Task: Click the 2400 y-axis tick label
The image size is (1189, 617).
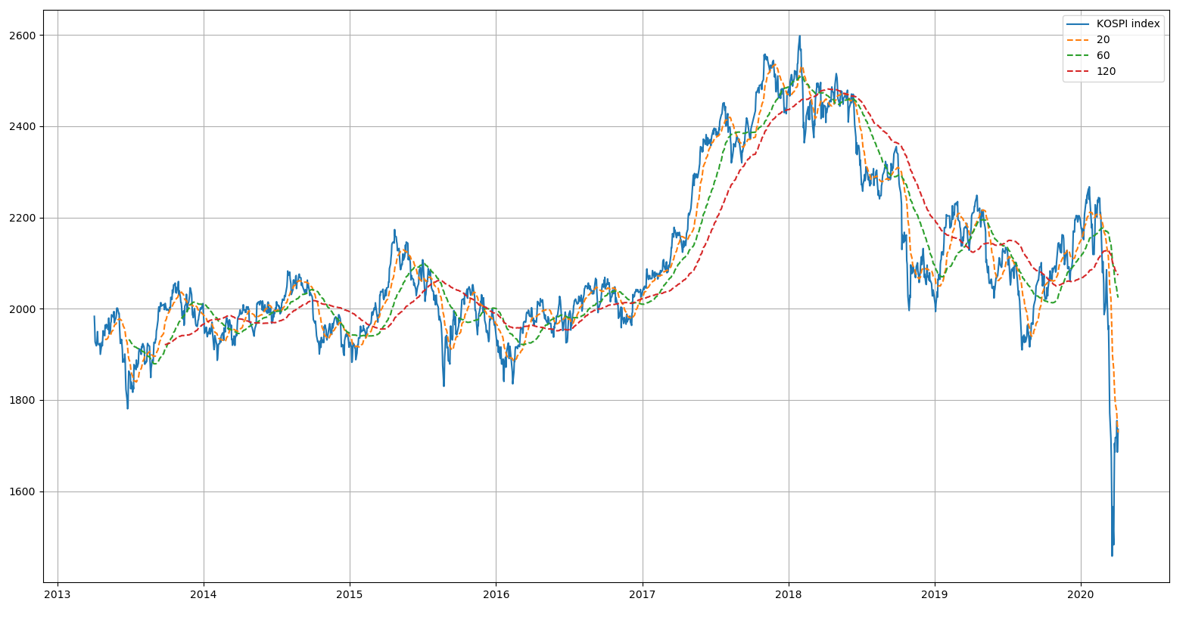Action: [23, 126]
